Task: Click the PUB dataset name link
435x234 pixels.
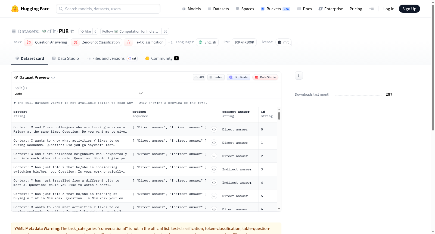Action: [64, 31]
